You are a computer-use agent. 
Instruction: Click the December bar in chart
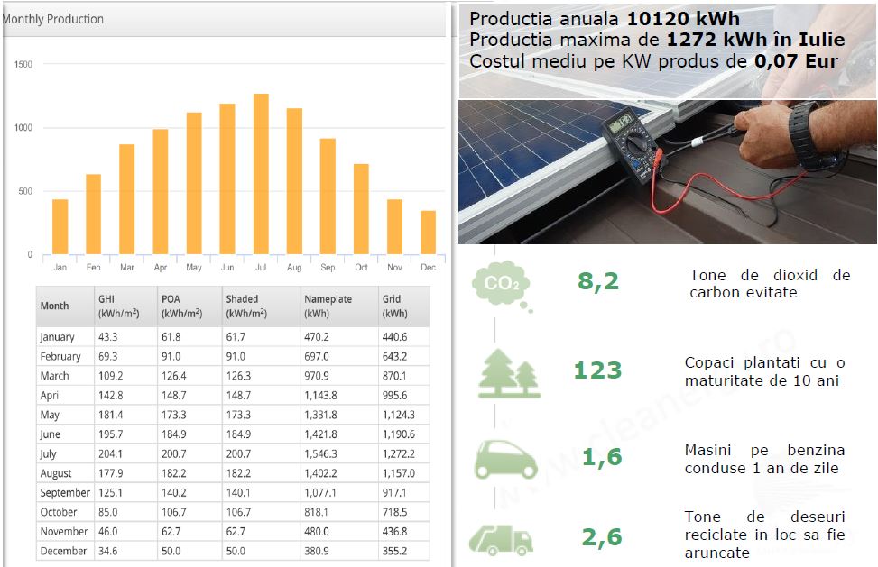click(x=428, y=233)
